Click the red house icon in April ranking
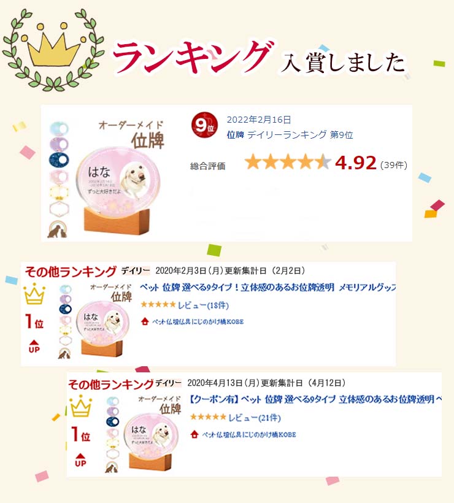 point(194,434)
